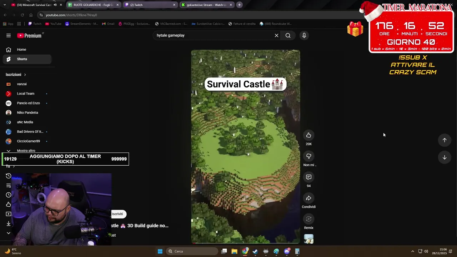The image size is (457, 257).
Task: Switch to the (2) Twitch tab
Action: 150,5
